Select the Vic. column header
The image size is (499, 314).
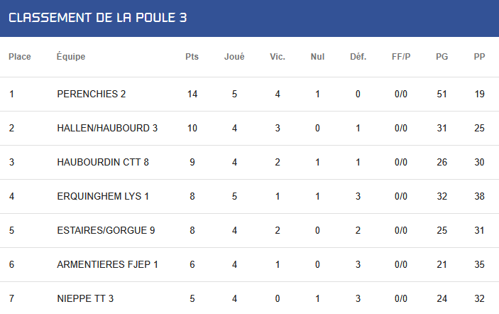278,57
